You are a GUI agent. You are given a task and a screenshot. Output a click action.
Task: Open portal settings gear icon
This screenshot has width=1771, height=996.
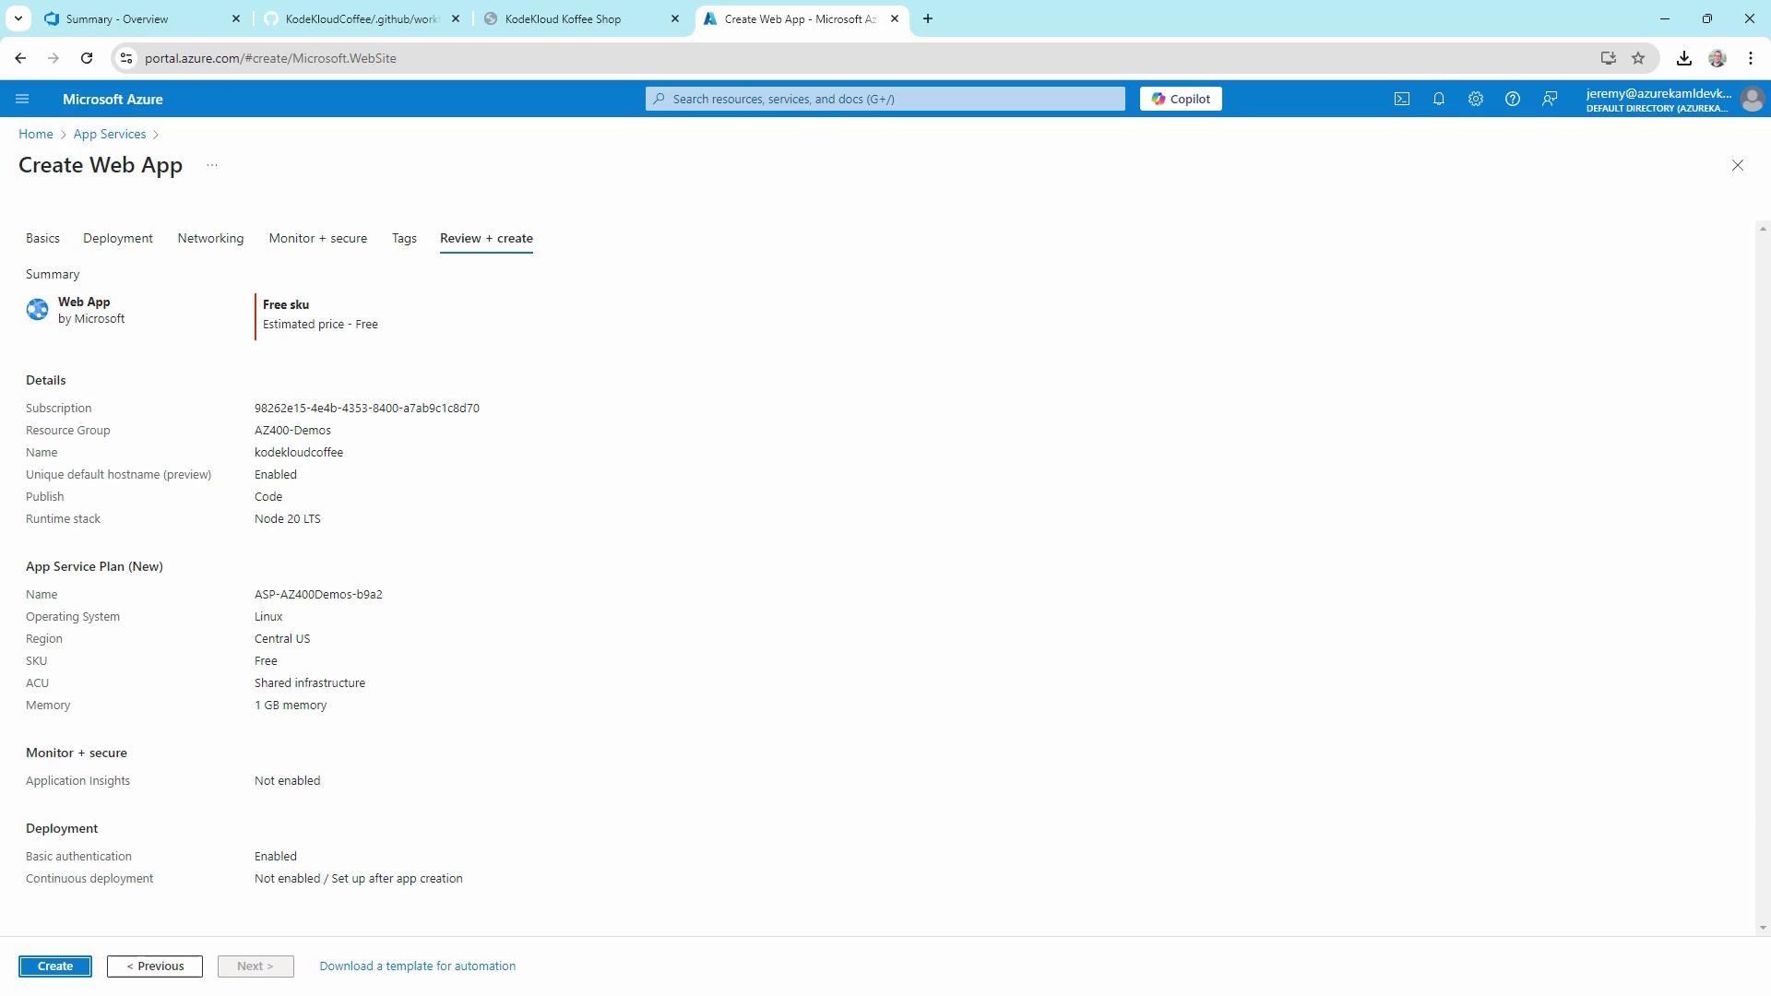(x=1476, y=99)
